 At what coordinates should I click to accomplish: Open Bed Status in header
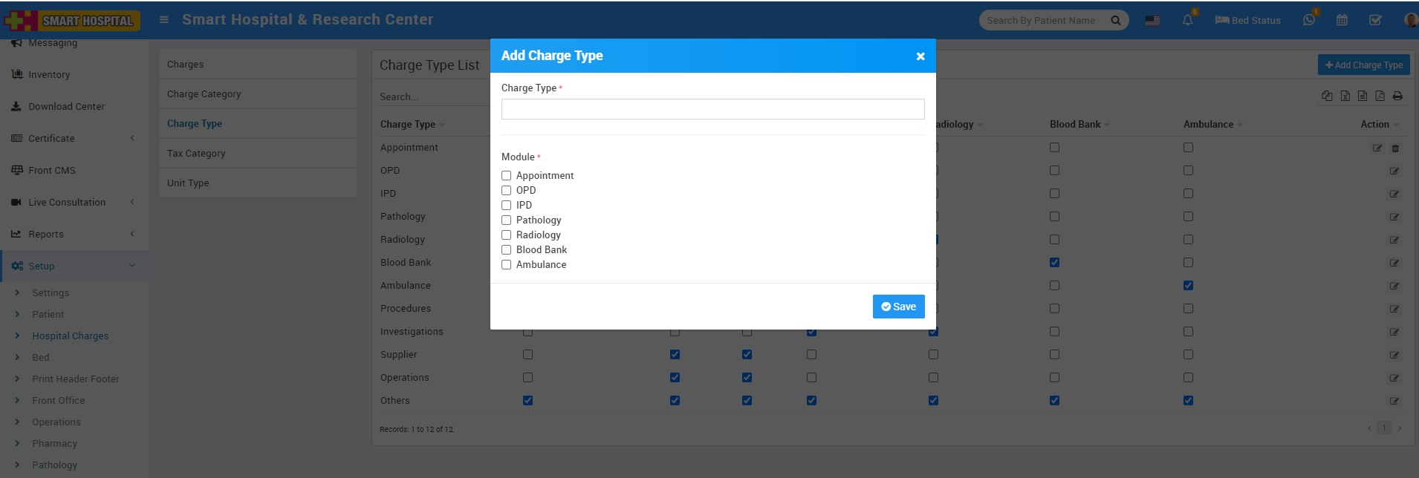point(1247,21)
